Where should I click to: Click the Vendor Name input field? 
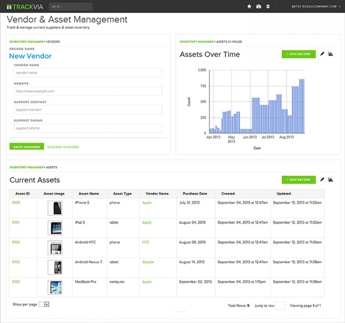click(x=88, y=73)
